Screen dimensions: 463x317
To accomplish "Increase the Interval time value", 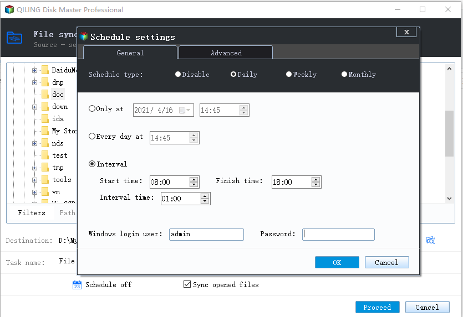I will click(x=205, y=196).
